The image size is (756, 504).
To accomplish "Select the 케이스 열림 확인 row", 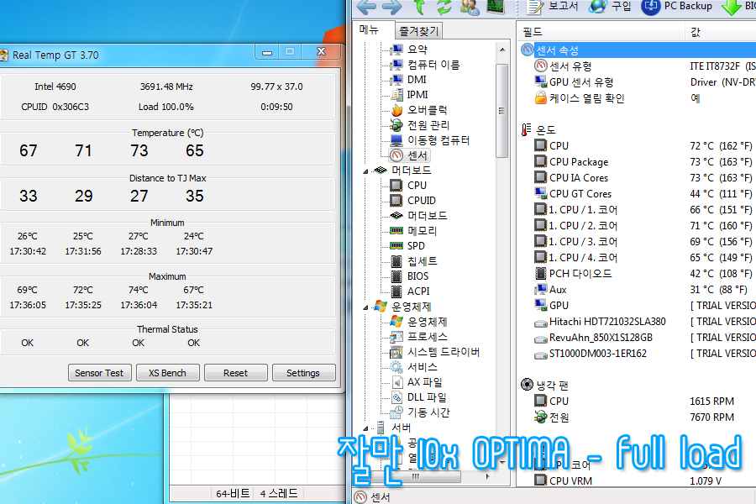I will coord(638,98).
